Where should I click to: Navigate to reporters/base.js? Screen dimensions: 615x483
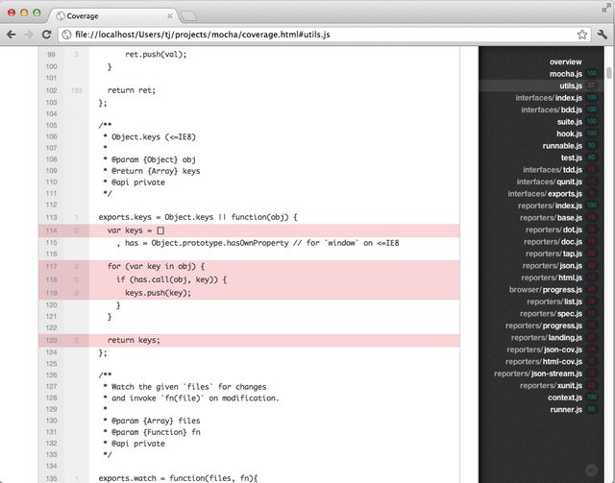point(551,218)
